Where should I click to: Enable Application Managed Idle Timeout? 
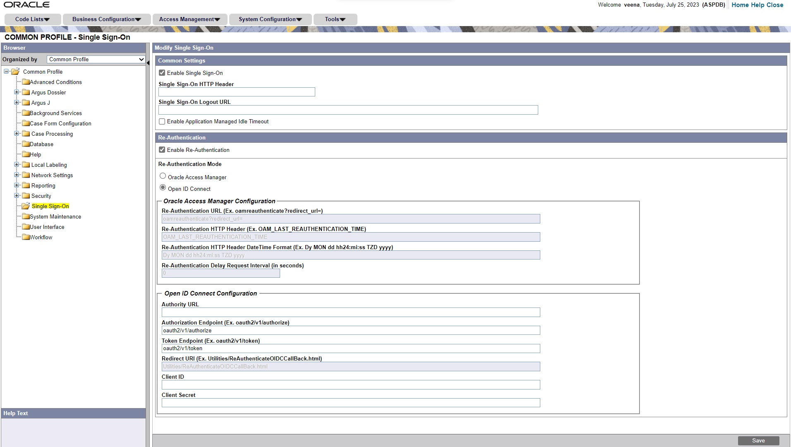pyautogui.click(x=162, y=121)
